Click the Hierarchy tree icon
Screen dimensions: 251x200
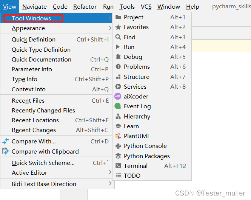pyautogui.click(x=118, y=116)
